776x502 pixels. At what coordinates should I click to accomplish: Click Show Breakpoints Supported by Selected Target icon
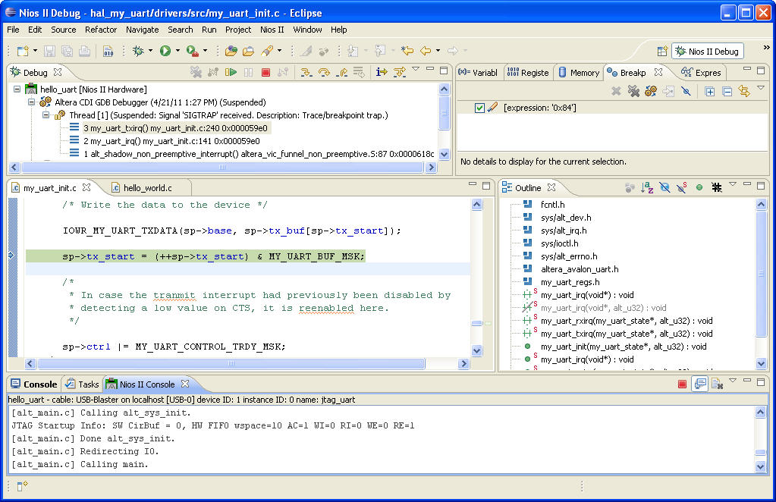651,91
